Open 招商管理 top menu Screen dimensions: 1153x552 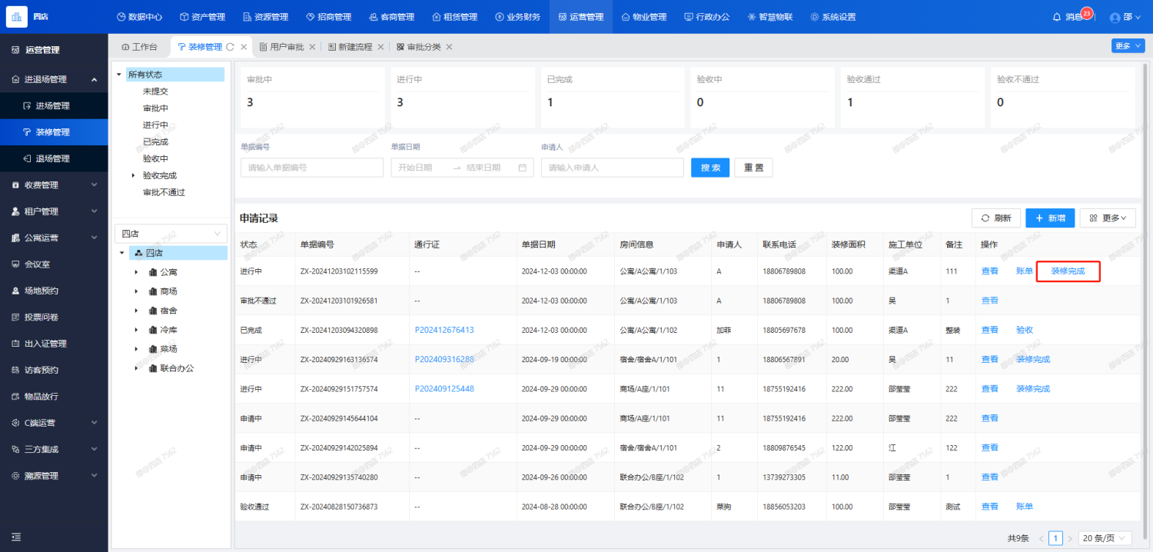328,17
